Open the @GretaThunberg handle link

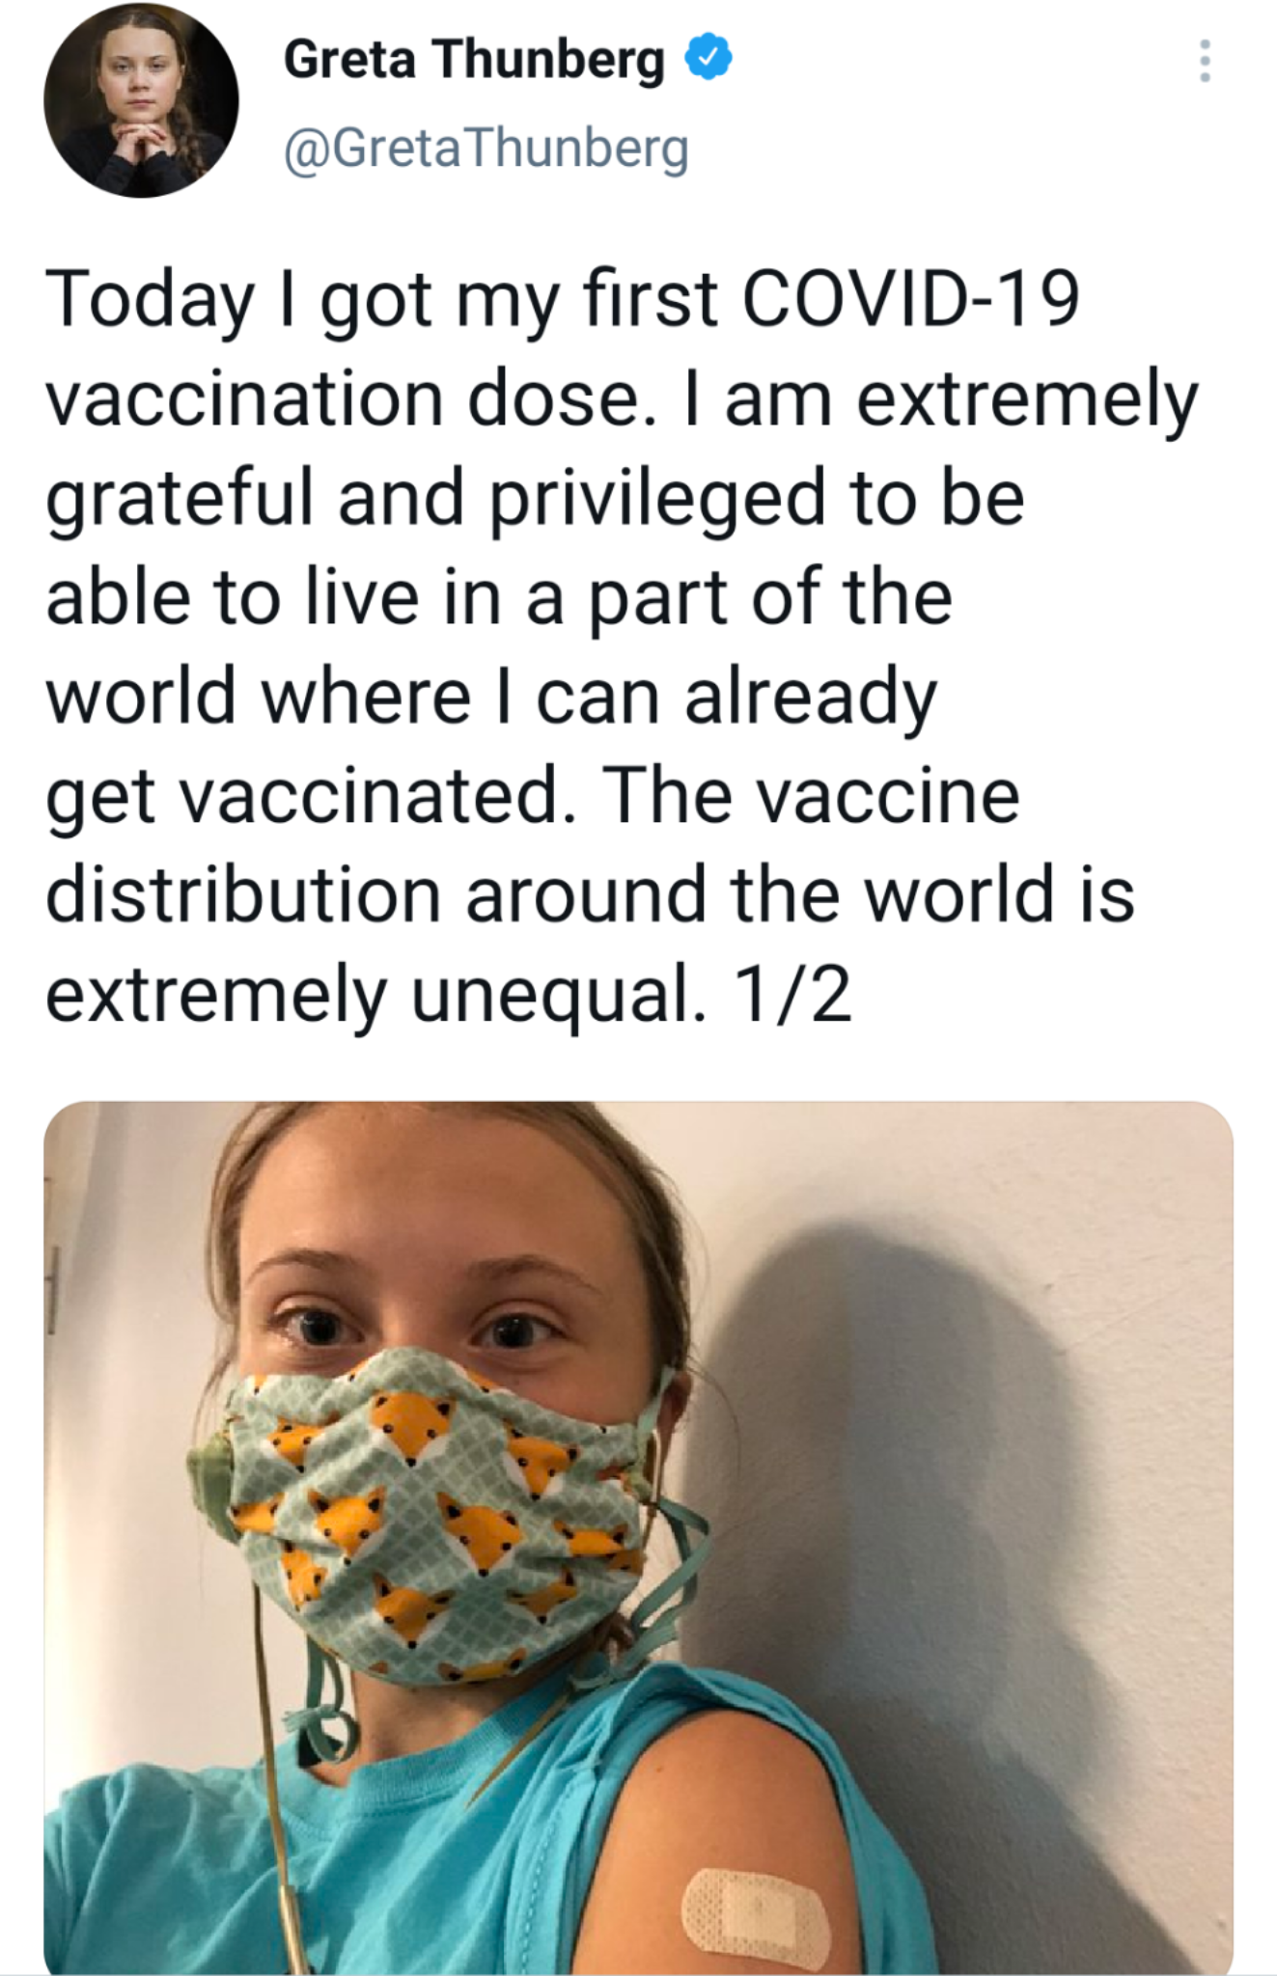pyautogui.click(x=486, y=149)
